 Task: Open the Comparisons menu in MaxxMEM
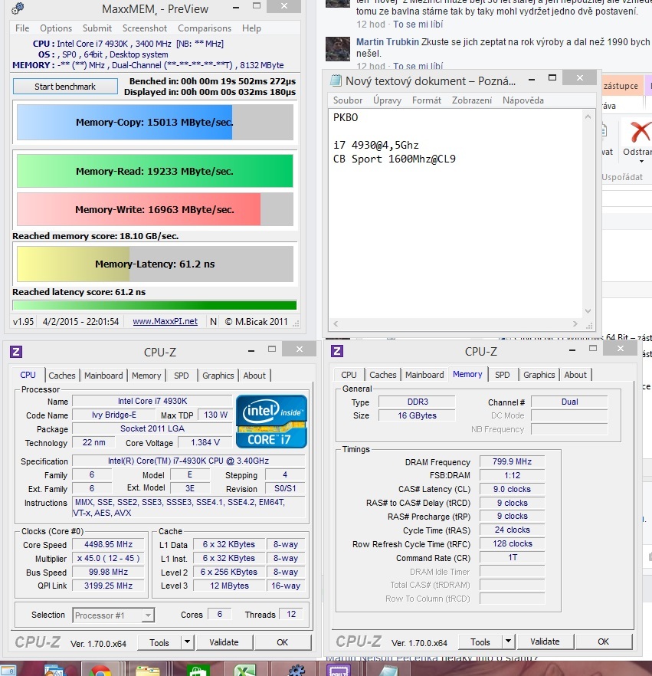click(205, 28)
